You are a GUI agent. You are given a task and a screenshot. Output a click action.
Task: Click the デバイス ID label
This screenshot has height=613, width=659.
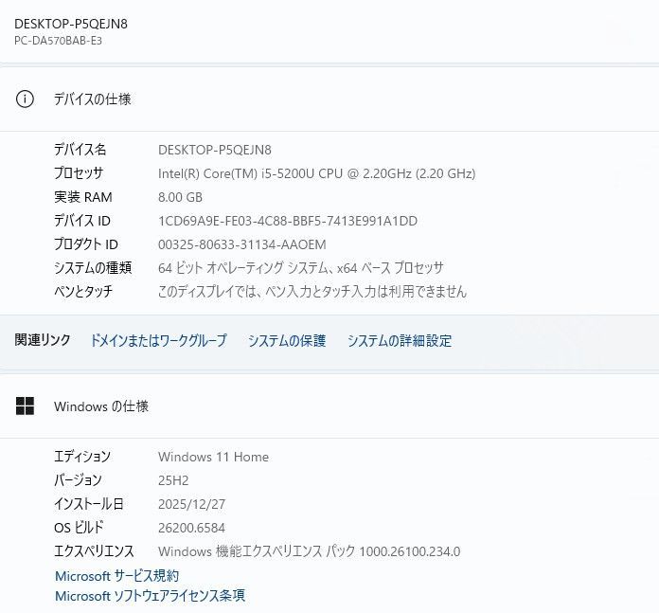[82, 221]
